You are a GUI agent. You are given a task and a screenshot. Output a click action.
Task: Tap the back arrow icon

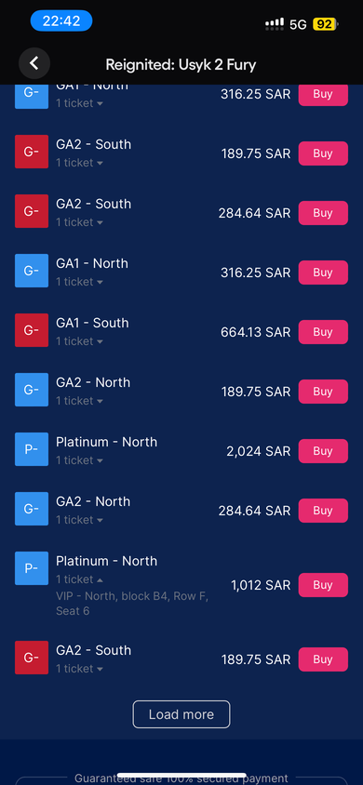coord(34,63)
